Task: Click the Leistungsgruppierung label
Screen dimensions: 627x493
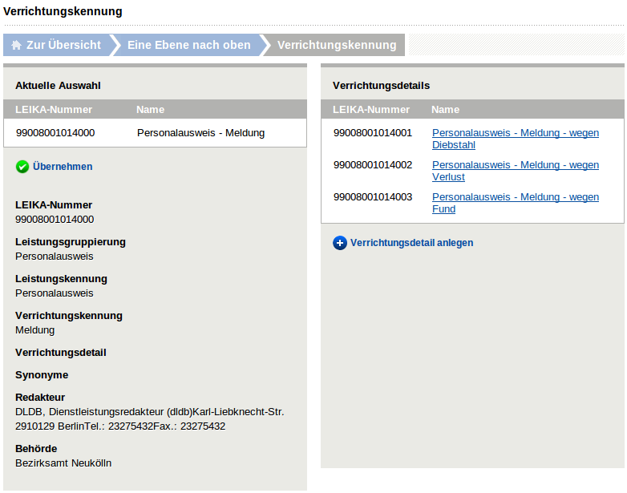Action: [71, 242]
